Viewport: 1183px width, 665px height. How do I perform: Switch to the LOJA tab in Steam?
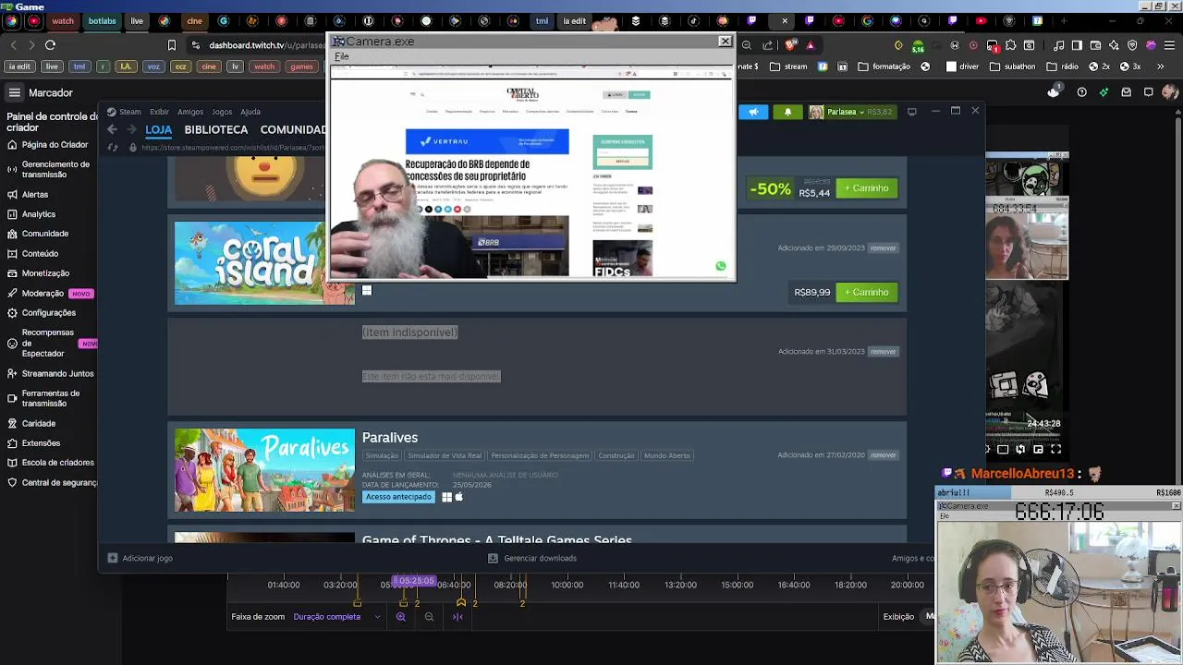tap(158, 130)
